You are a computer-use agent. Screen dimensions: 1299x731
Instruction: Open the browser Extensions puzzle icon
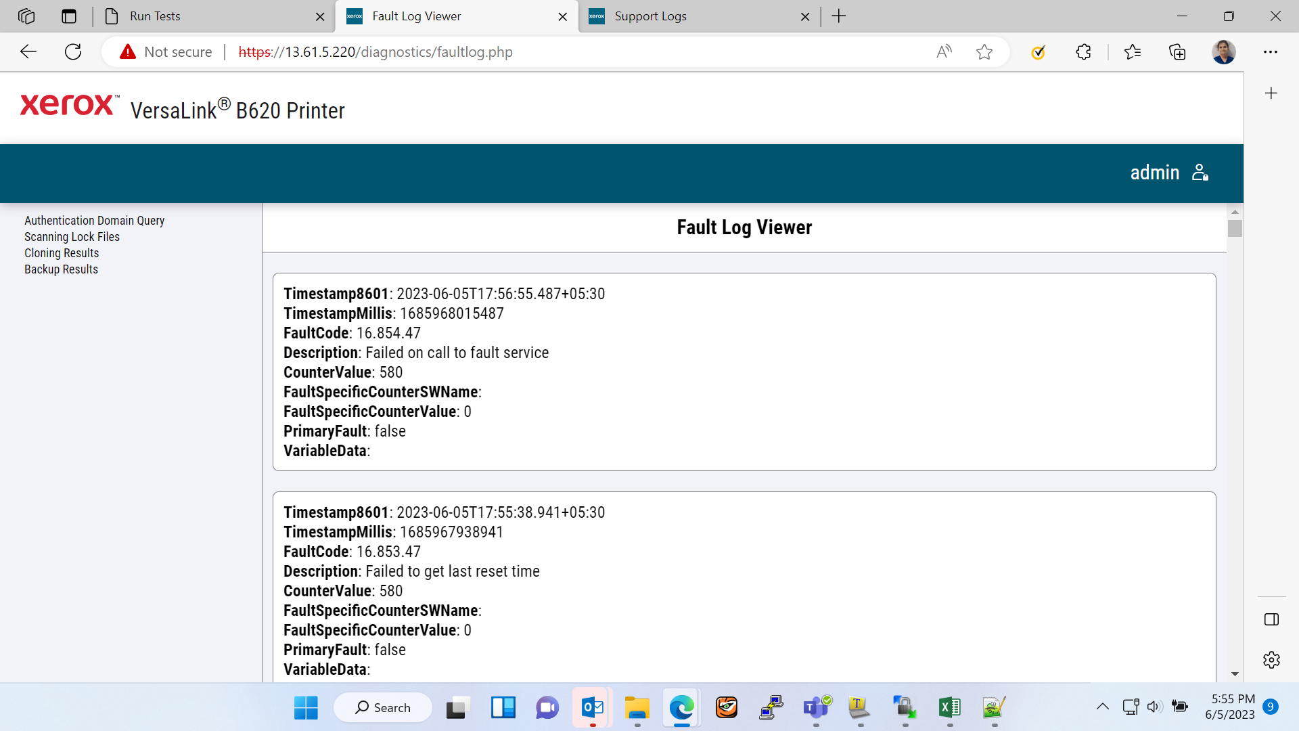click(x=1083, y=51)
